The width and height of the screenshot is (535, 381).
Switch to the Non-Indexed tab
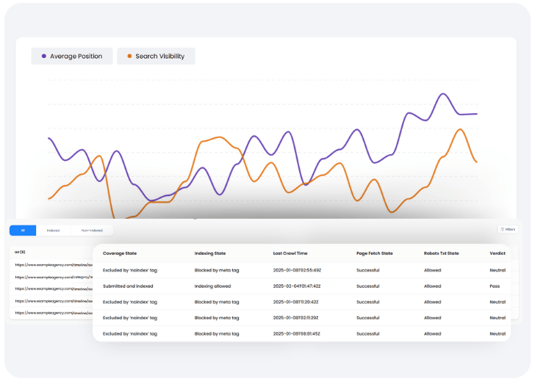pyautogui.click(x=92, y=231)
